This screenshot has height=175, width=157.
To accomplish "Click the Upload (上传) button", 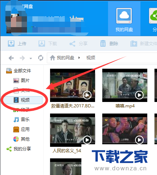I will (17, 43).
